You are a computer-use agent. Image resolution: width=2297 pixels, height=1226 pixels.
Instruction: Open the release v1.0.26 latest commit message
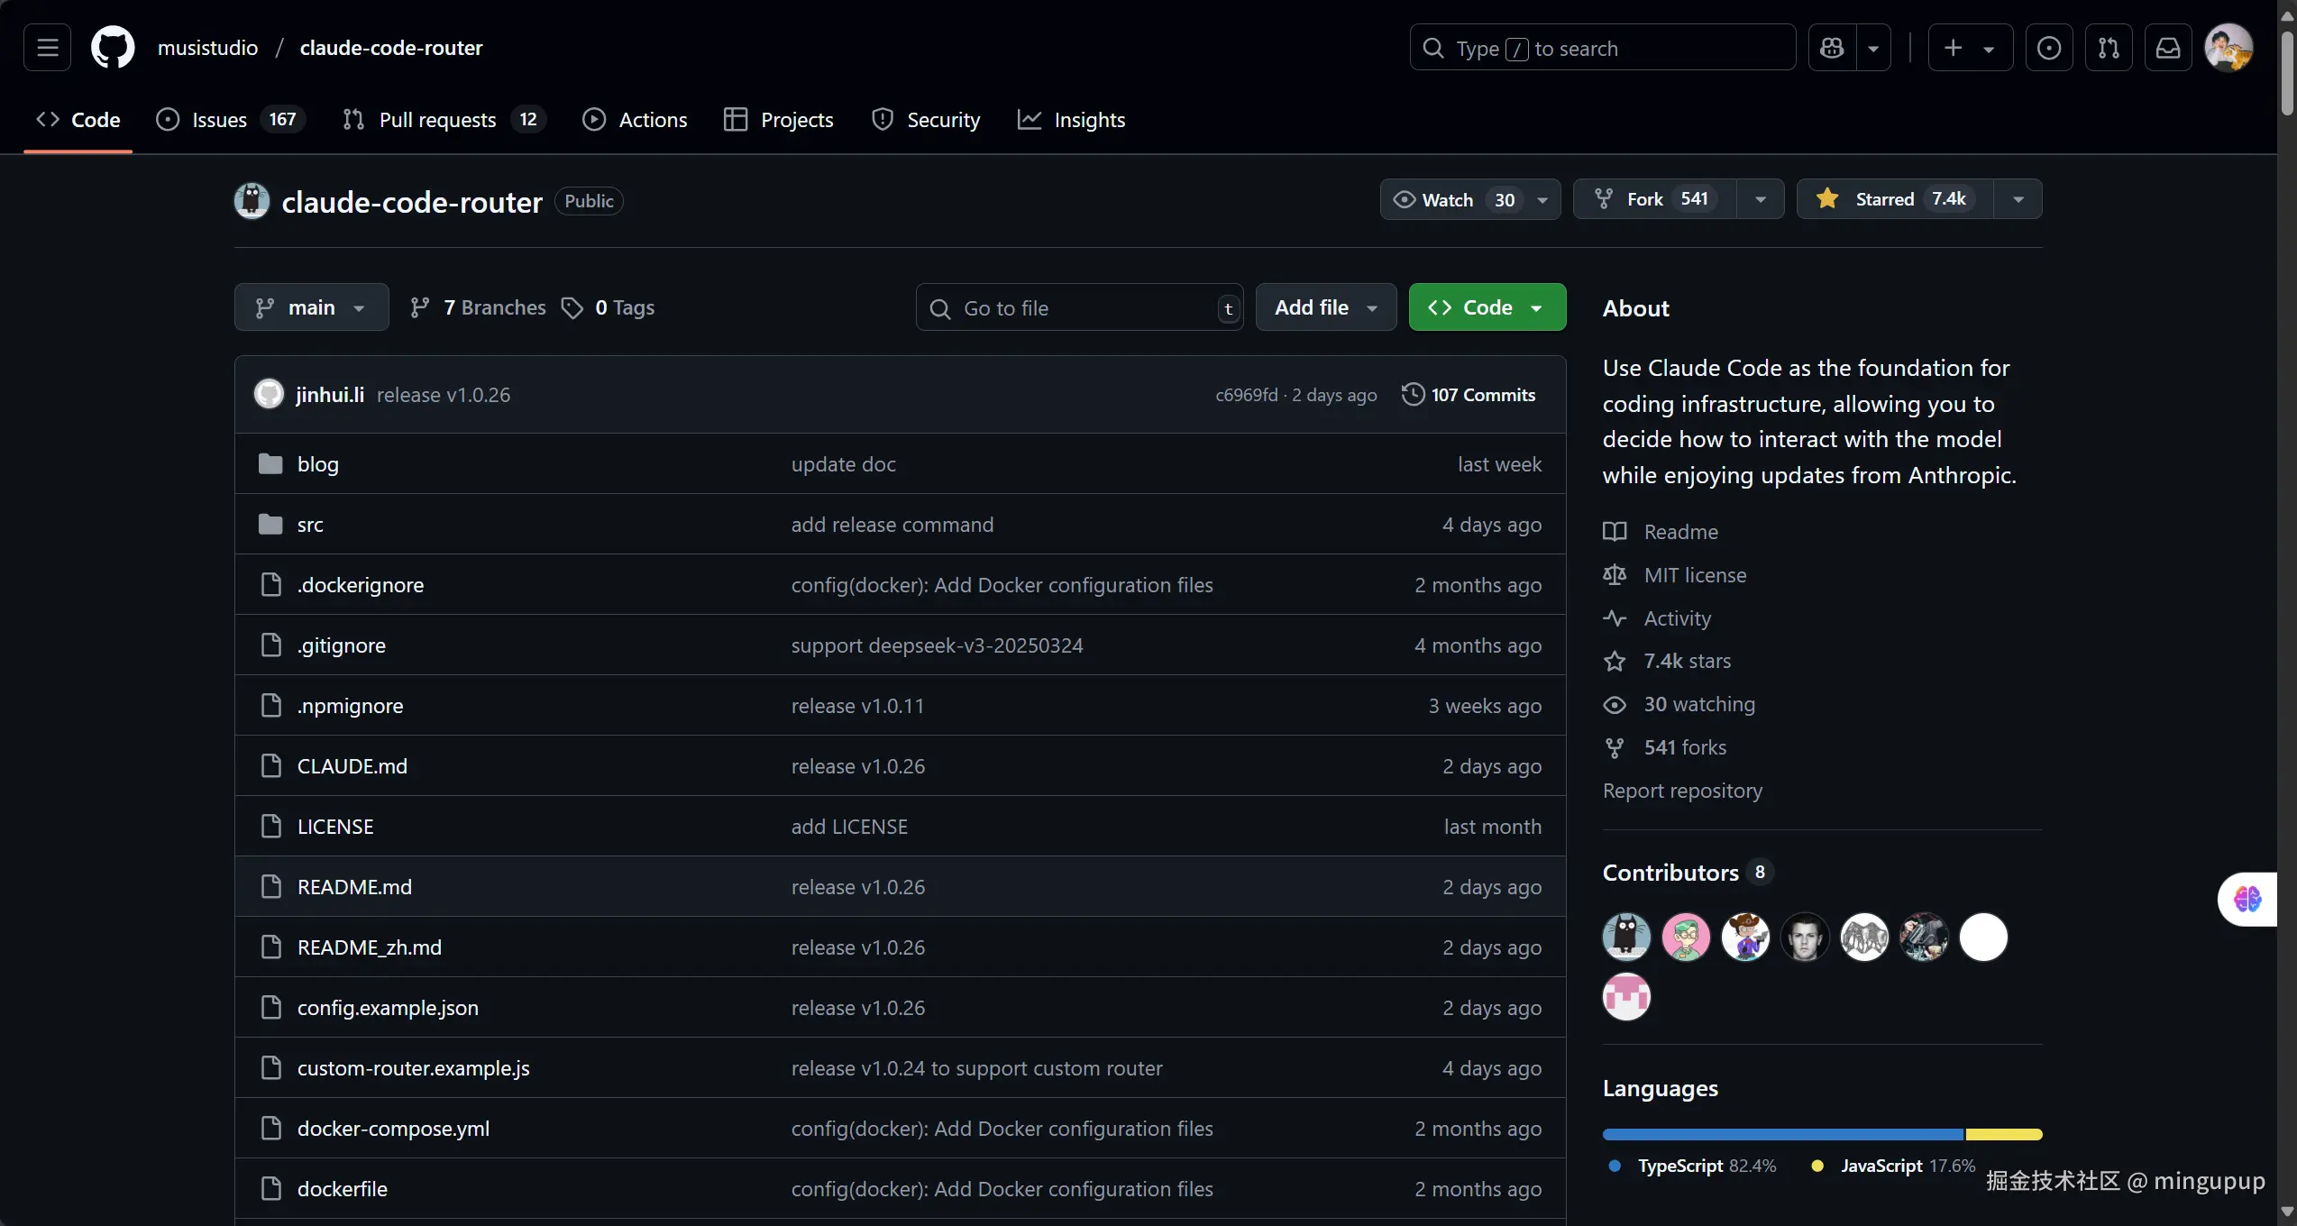(x=444, y=394)
